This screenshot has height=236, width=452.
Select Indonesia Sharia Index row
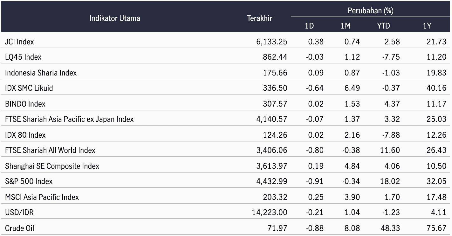(226, 73)
